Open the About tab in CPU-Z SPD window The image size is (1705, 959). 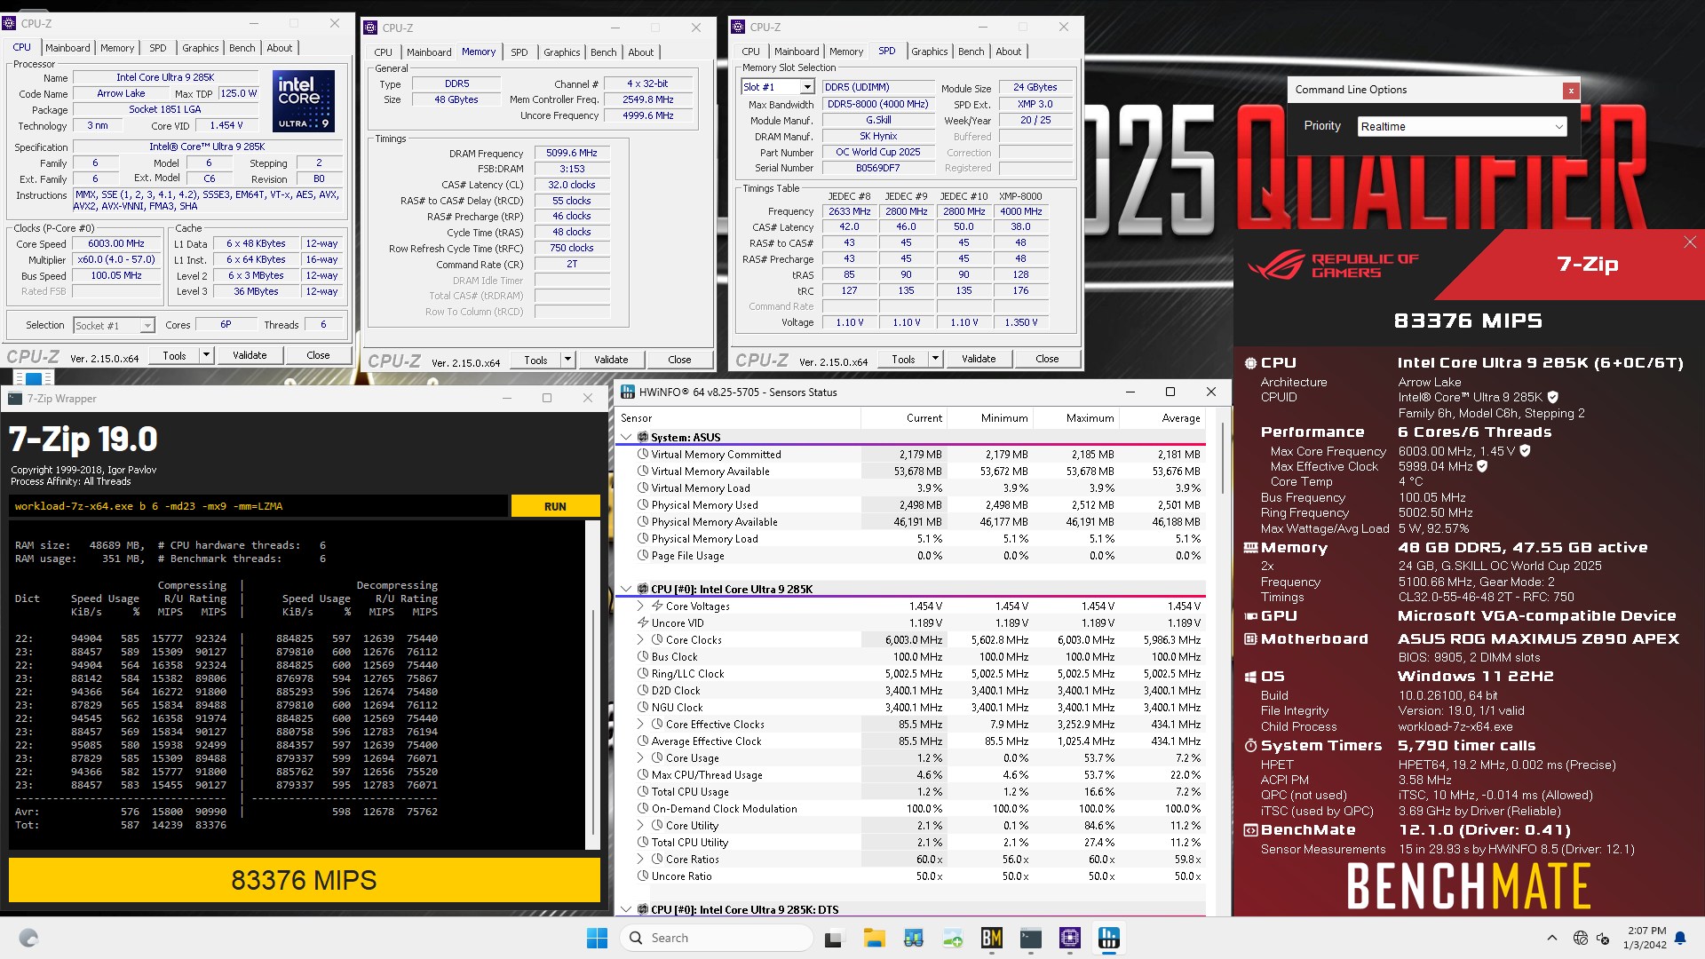[x=1008, y=52]
